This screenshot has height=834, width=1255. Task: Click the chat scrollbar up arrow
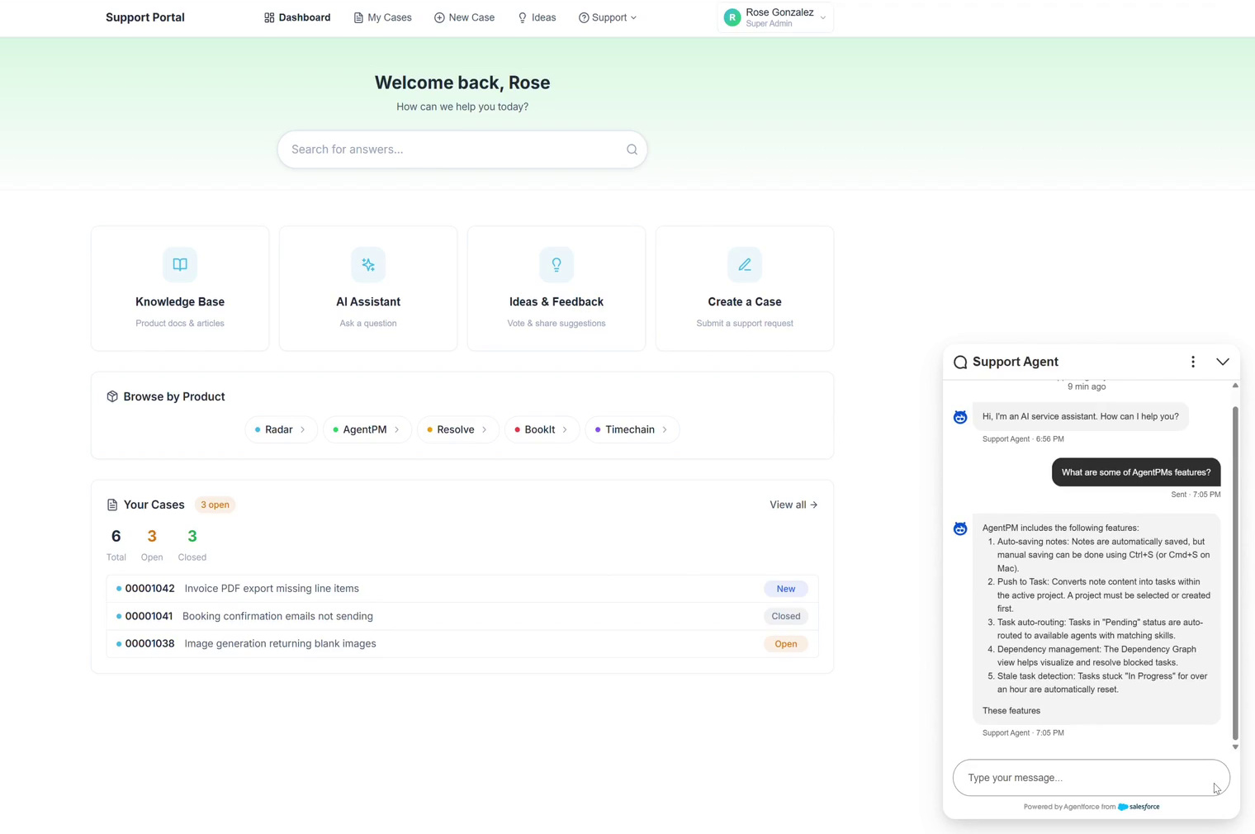[1235, 386]
